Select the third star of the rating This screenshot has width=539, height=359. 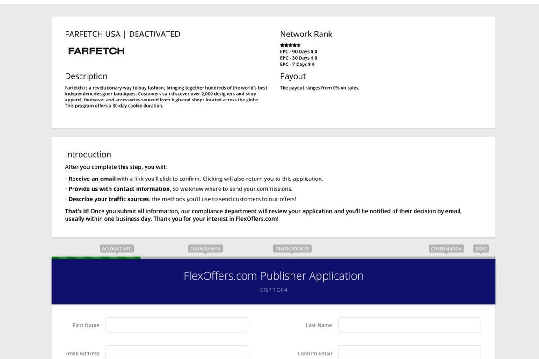click(290, 45)
